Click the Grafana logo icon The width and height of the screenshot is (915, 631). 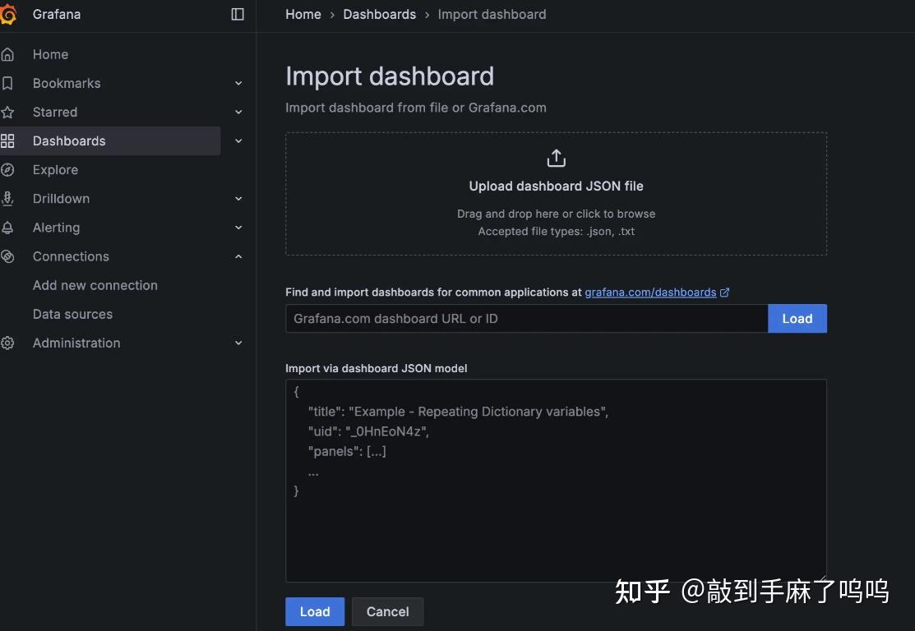click(x=8, y=15)
